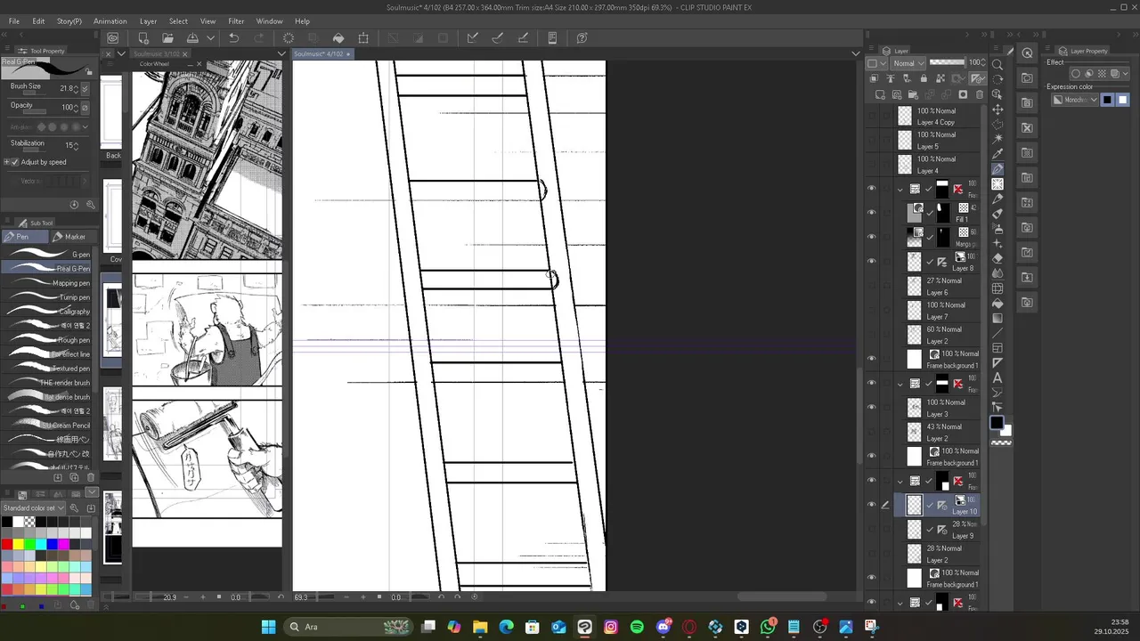The height and width of the screenshot is (641, 1140).
Task: Open Expression color Monochrome dropdown
Action: click(1075, 100)
